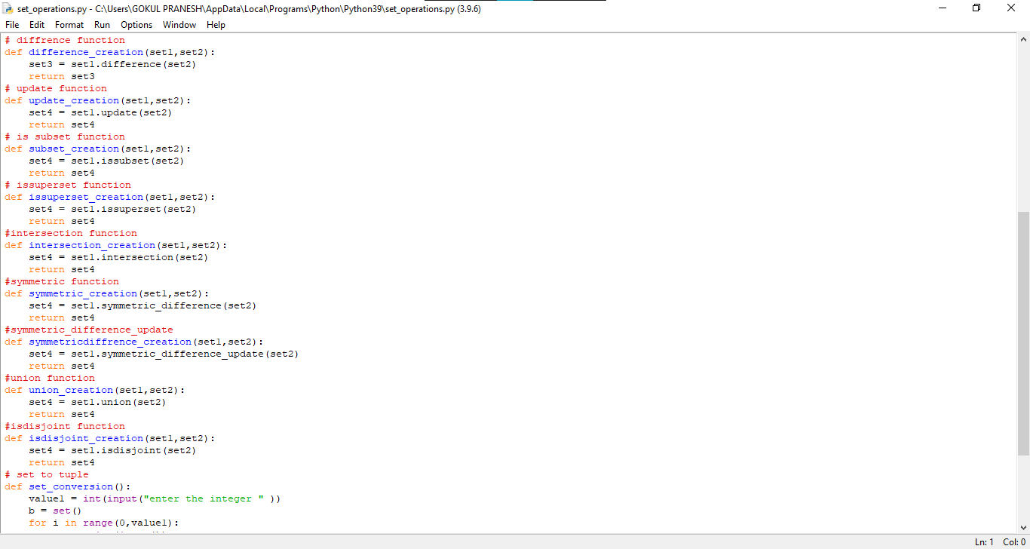Image resolution: width=1030 pixels, height=549 pixels.
Task: Click the comment '# update function'
Action: pos(56,88)
